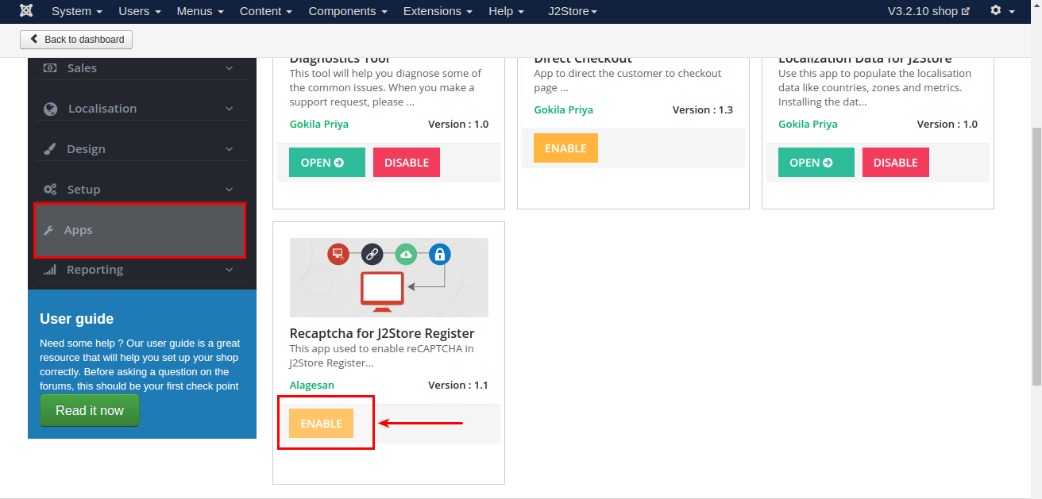Screen dimensions: 1042x499
Task: Enable Recaptcha for J2Store Register app
Action: (x=321, y=423)
